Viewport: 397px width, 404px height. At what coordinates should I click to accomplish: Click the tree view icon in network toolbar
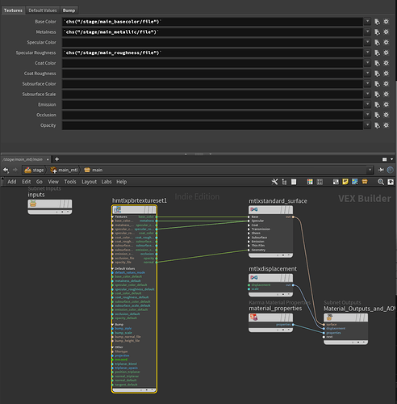tap(284, 182)
